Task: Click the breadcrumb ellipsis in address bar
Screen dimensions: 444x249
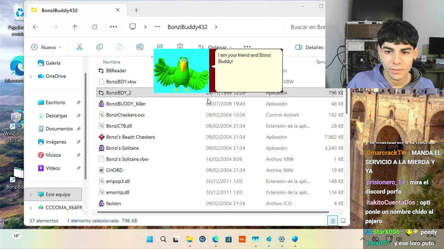Action: pos(157,27)
